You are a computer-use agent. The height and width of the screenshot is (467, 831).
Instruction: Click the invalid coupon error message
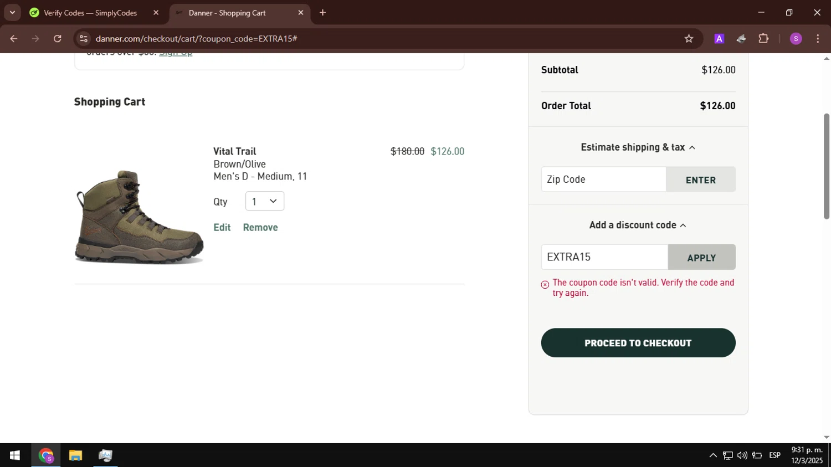tap(643, 288)
